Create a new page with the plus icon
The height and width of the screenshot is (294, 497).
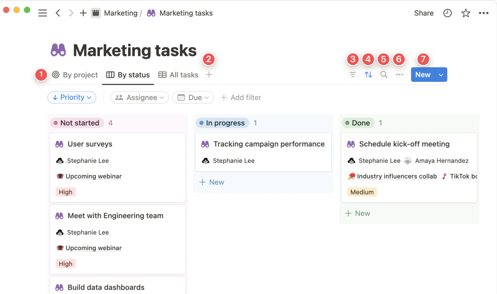83,13
